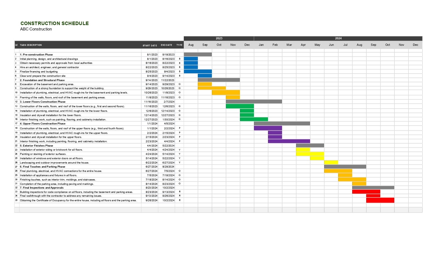
Task: Click the TYPE column header
Action: (179, 45)
